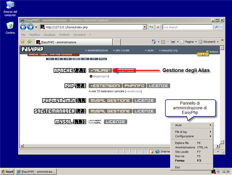232x175 pixels.
Task: Click the Windows Start button
Action: [7, 172]
